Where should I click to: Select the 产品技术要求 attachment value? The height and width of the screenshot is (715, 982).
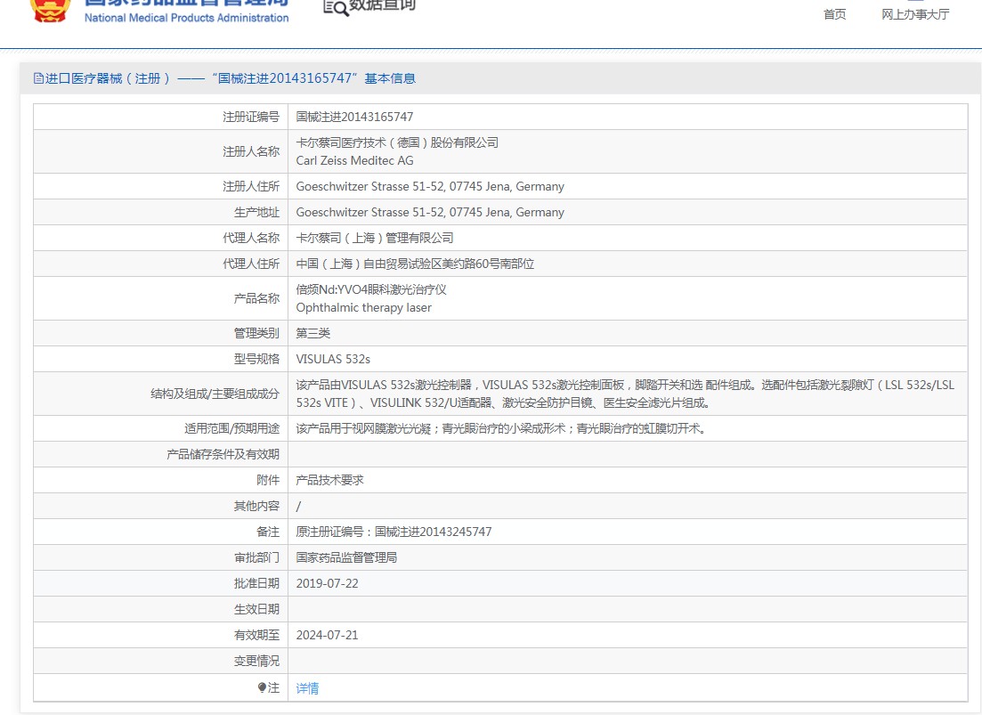pyautogui.click(x=329, y=480)
